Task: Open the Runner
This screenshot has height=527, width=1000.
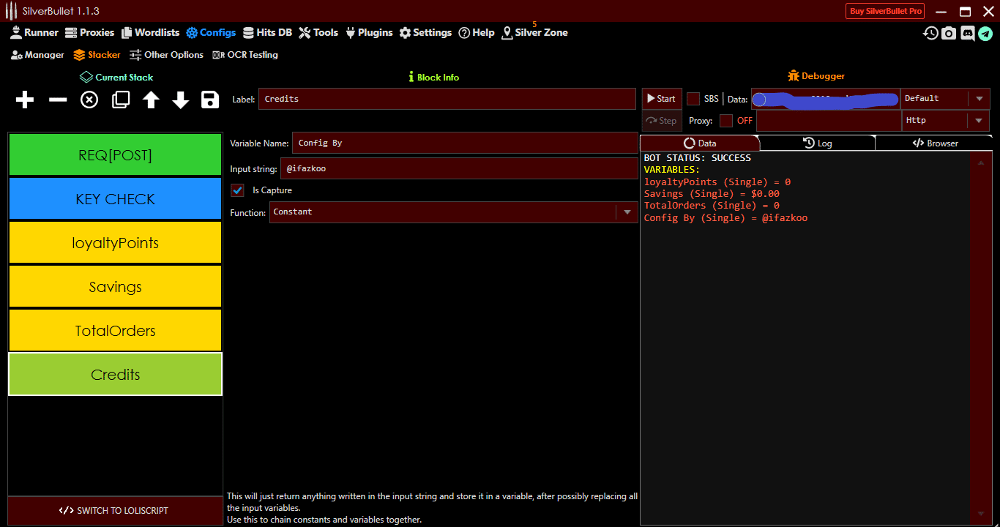Action: coord(34,32)
